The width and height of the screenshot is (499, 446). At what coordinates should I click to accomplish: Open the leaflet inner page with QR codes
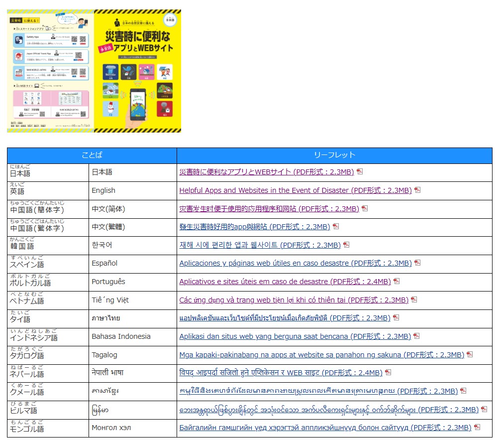point(50,71)
